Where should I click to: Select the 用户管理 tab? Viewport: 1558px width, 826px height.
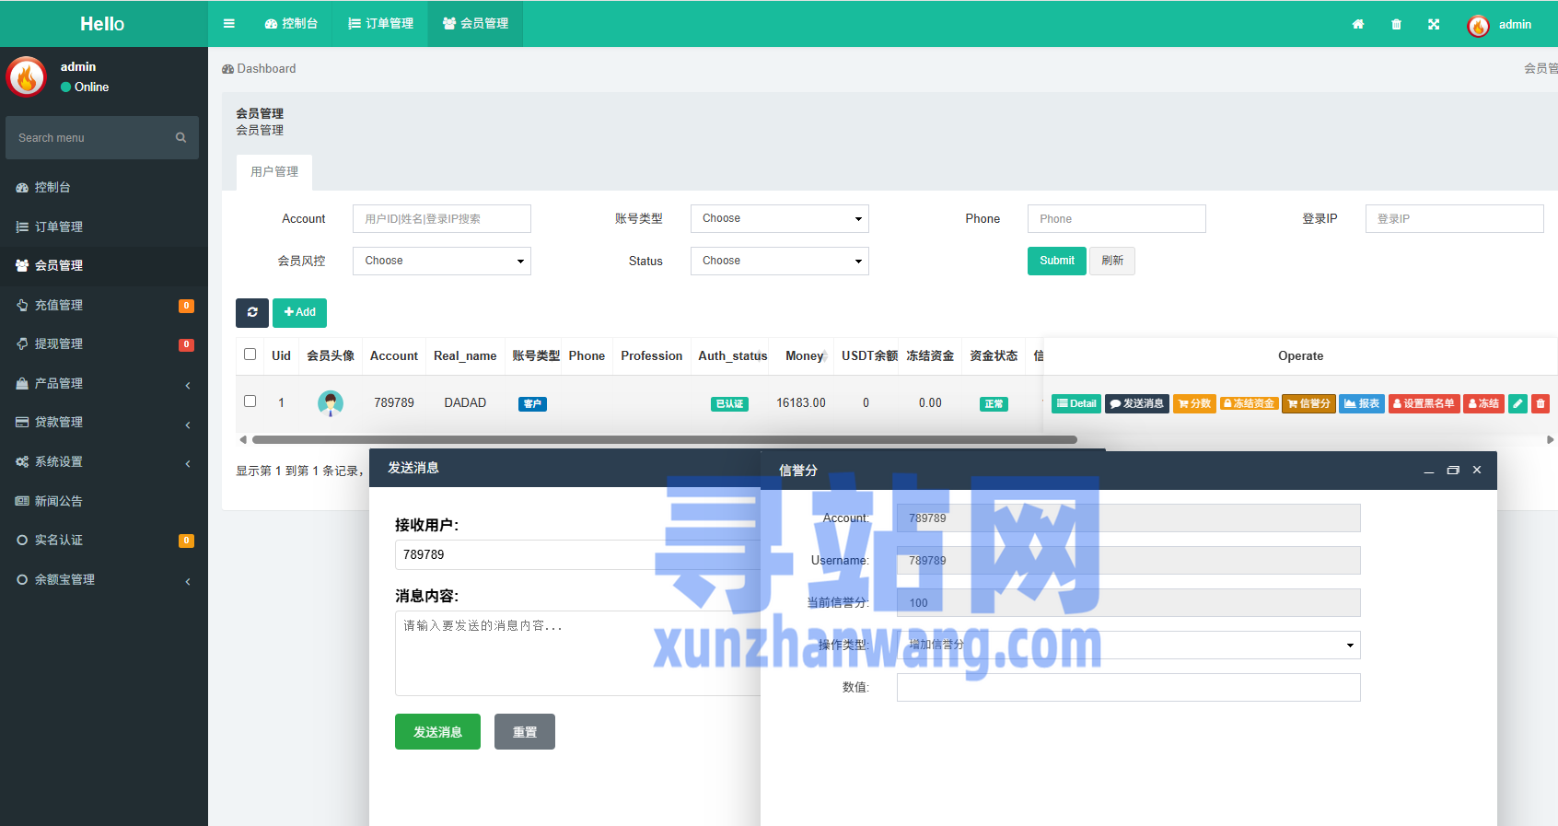(x=274, y=172)
